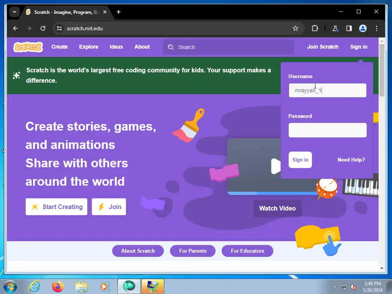Click the Scratch logo
392x294 pixels.
click(28, 47)
